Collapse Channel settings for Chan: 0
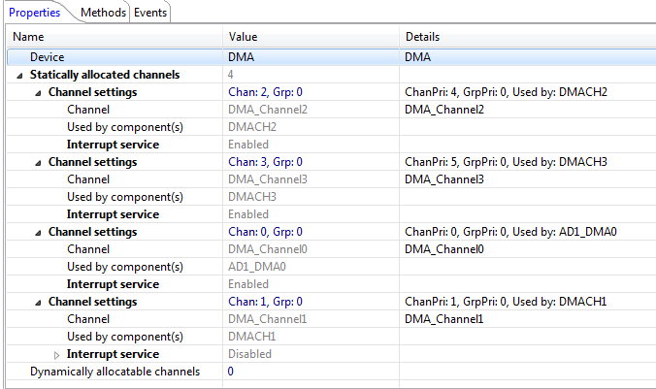 click(x=38, y=232)
